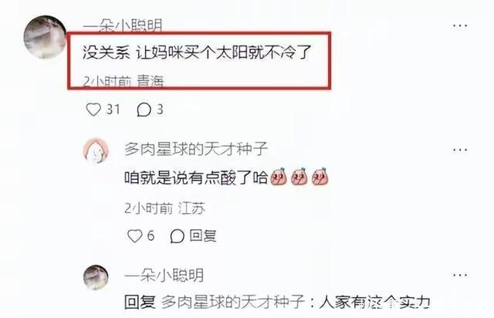Open more options for top comment
Image resolution: width=494 pixels, height=318 pixels.
click(460, 25)
